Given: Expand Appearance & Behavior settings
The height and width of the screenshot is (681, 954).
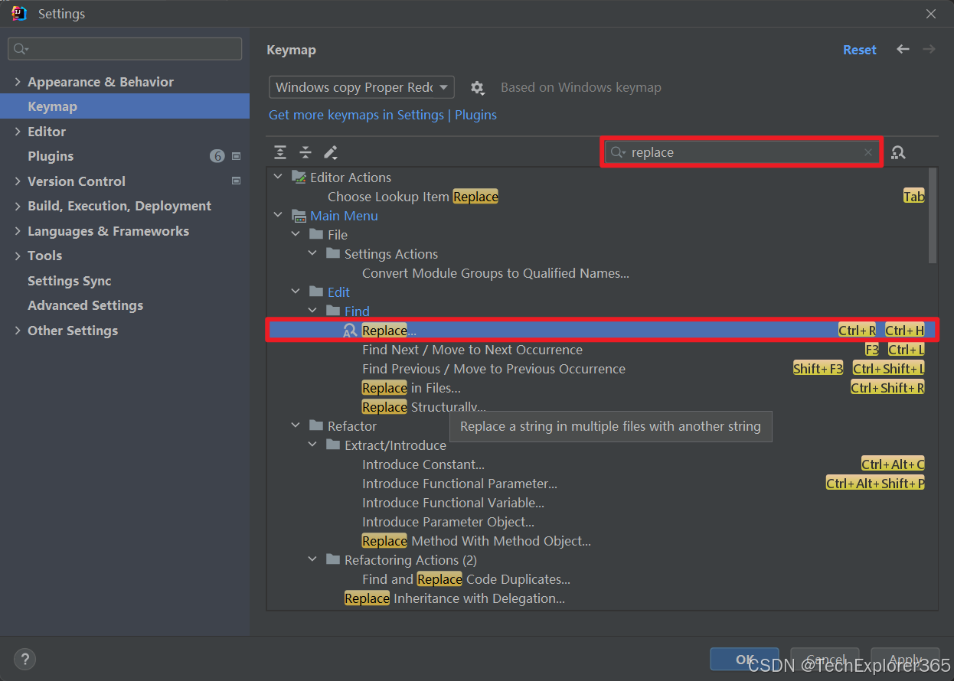Looking at the screenshot, I should [x=18, y=82].
